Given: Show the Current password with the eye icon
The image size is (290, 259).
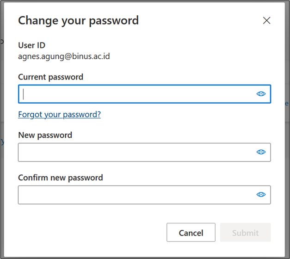Looking at the screenshot, I should pos(261,94).
